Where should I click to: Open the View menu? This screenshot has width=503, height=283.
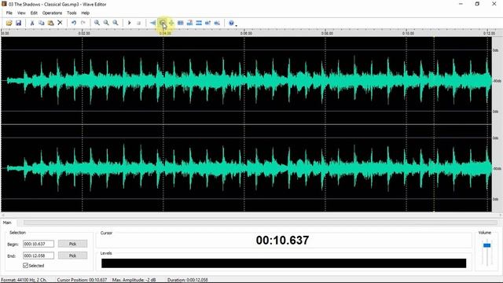pyautogui.click(x=21, y=13)
